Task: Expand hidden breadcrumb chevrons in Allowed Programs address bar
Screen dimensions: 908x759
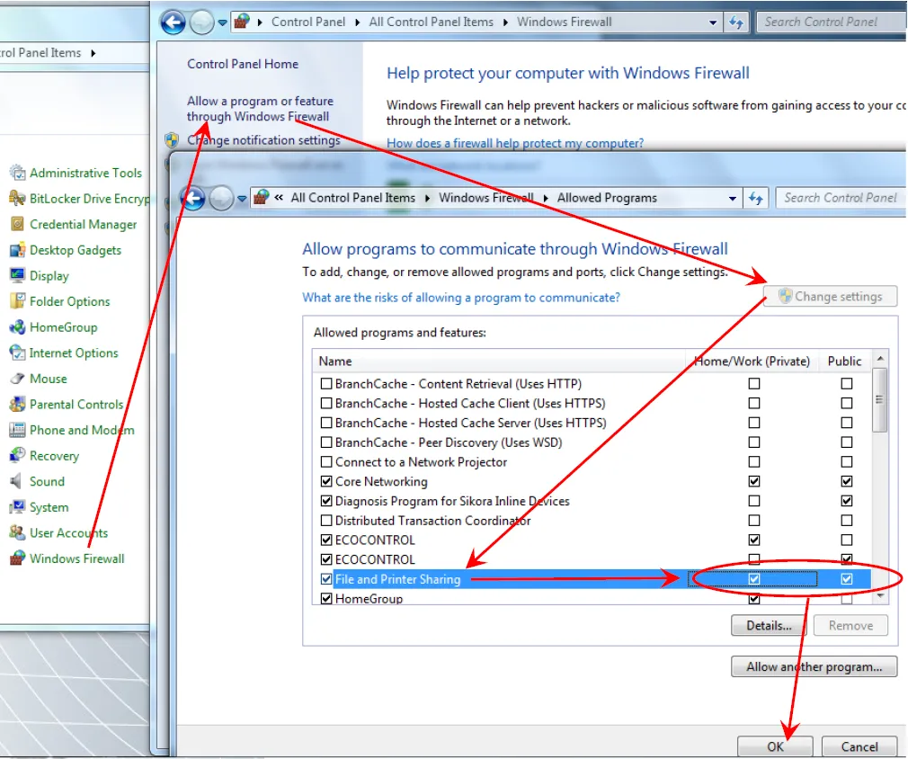Action: (279, 198)
